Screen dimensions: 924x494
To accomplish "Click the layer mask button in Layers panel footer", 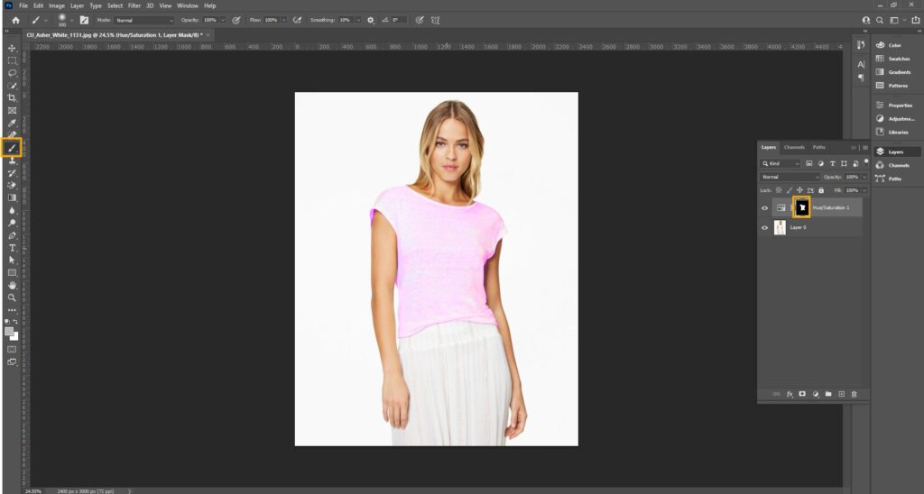I will pyautogui.click(x=802, y=394).
